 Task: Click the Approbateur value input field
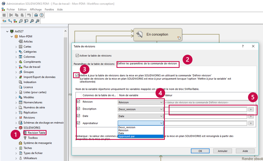click(206, 123)
